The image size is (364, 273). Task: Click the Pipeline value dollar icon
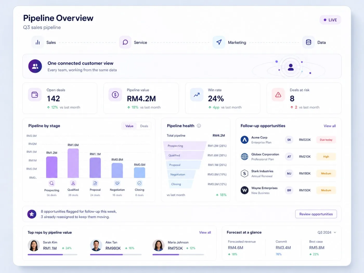[x=115, y=95]
